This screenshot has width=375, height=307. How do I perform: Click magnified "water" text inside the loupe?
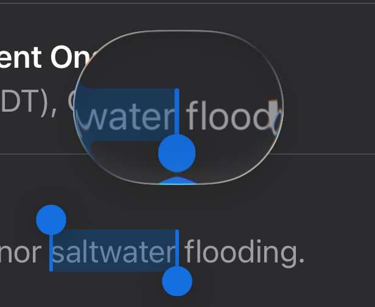pos(131,115)
